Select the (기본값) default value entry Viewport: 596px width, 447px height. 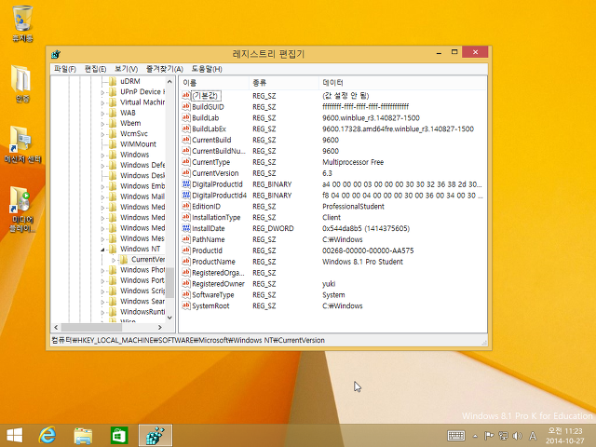[205, 95]
